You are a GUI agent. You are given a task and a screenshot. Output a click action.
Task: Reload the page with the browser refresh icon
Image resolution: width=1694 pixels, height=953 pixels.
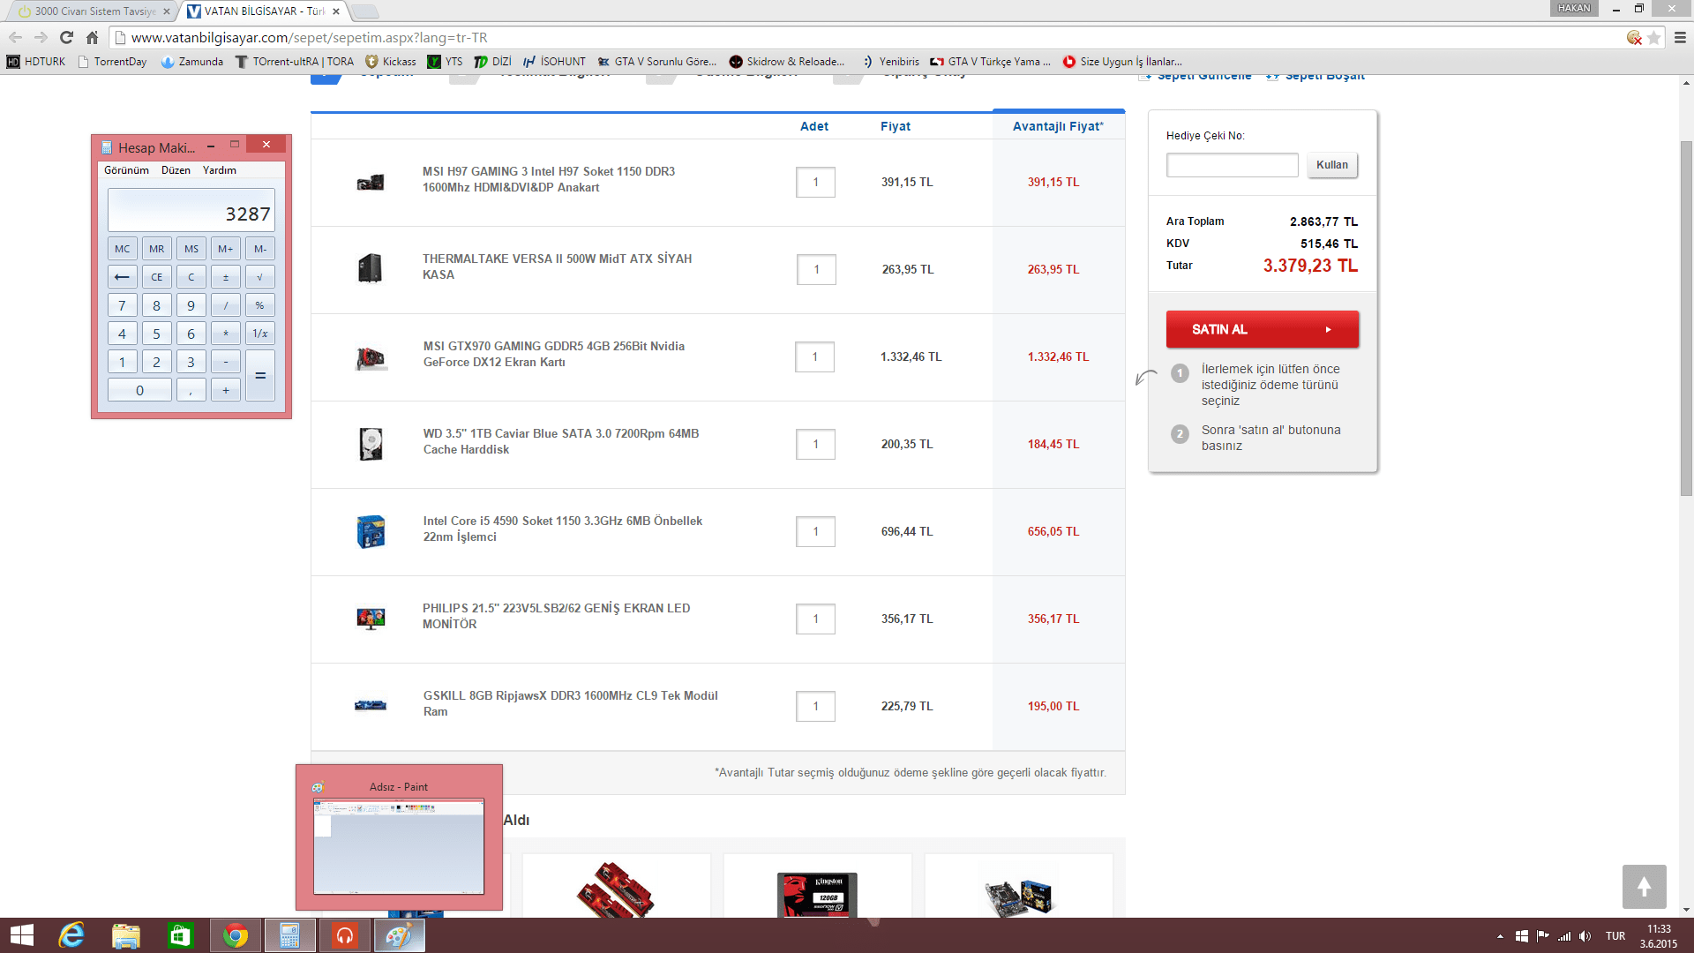[x=66, y=37]
